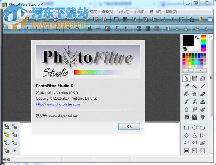216x165 pixels.
Task: Click the orange plugin puzzle toolbar icon
Action: point(201,19)
